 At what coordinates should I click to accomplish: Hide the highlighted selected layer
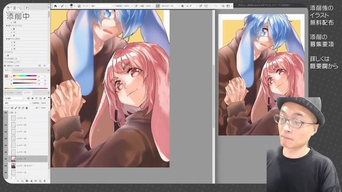(6, 159)
